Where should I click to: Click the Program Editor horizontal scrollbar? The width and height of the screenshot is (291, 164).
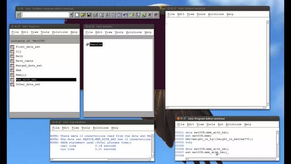click(x=231, y=159)
